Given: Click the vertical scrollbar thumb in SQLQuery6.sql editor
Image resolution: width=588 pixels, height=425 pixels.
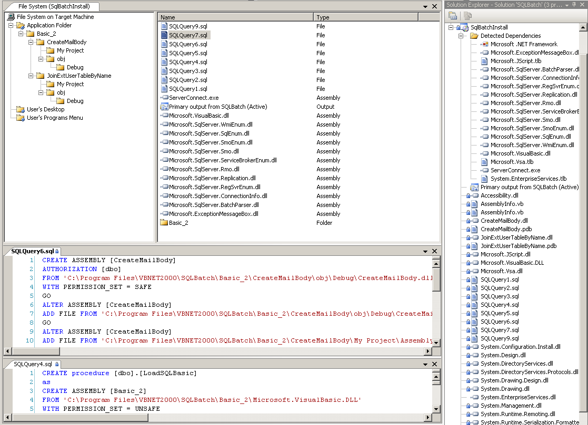Looking at the screenshot, I should [436, 279].
